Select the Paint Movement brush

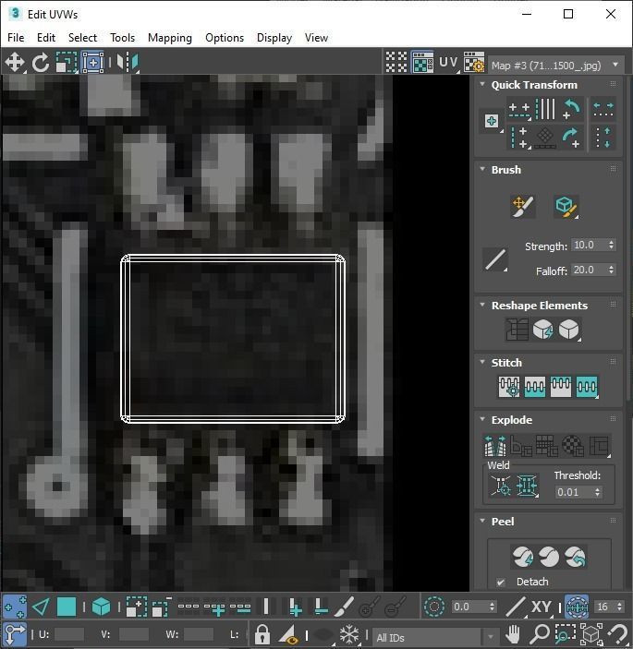523,207
